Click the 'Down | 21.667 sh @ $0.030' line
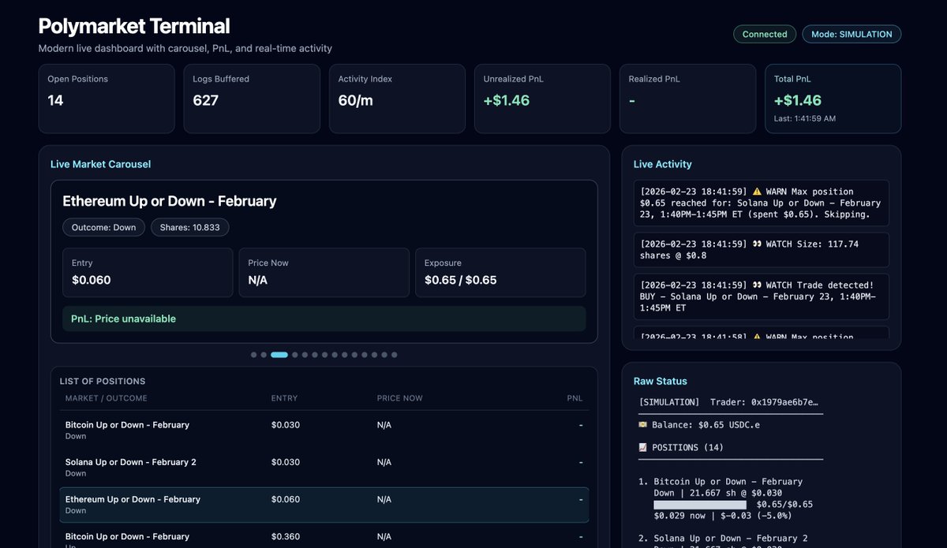The height and width of the screenshot is (548, 947). 718,493
